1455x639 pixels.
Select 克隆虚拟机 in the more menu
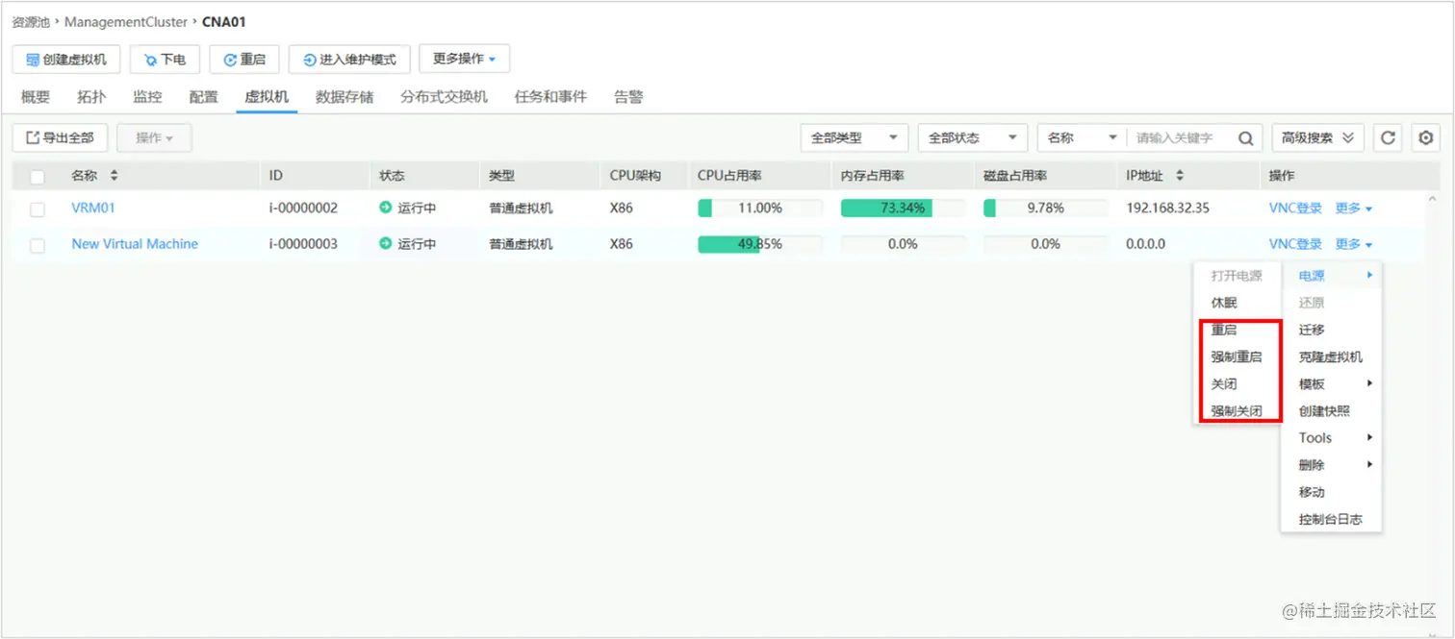point(1332,356)
